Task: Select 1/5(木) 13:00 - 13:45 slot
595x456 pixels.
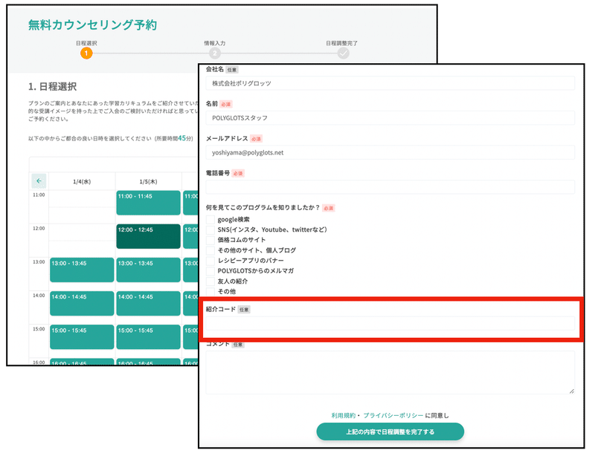Action: coord(148,270)
